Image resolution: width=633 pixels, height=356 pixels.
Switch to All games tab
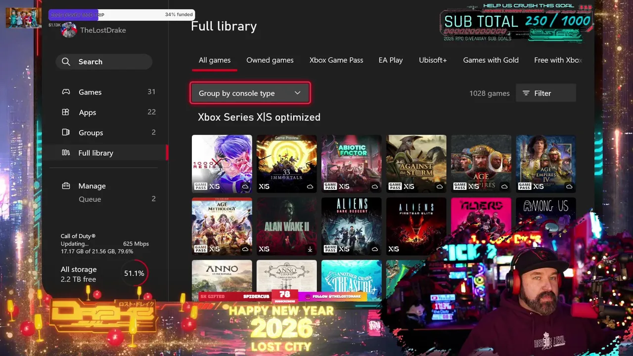tap(215, 60)
